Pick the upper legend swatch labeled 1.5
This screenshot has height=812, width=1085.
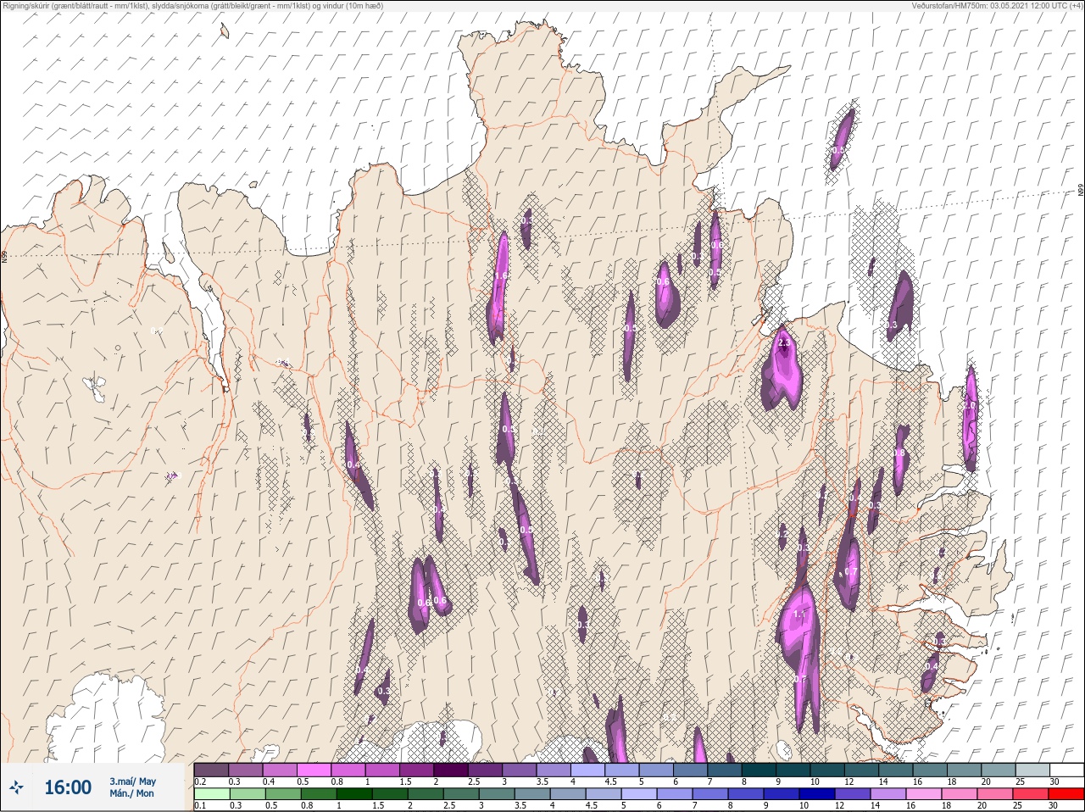pos(417,770)
